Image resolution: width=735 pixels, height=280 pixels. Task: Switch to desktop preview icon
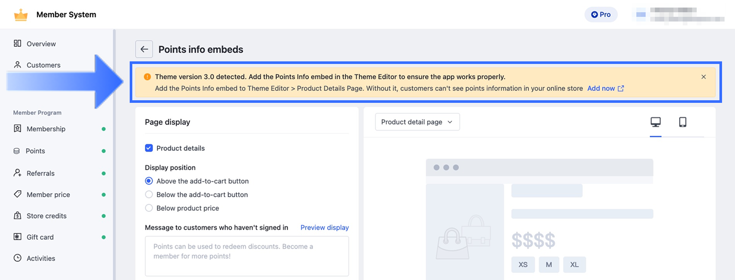point(655,122)
